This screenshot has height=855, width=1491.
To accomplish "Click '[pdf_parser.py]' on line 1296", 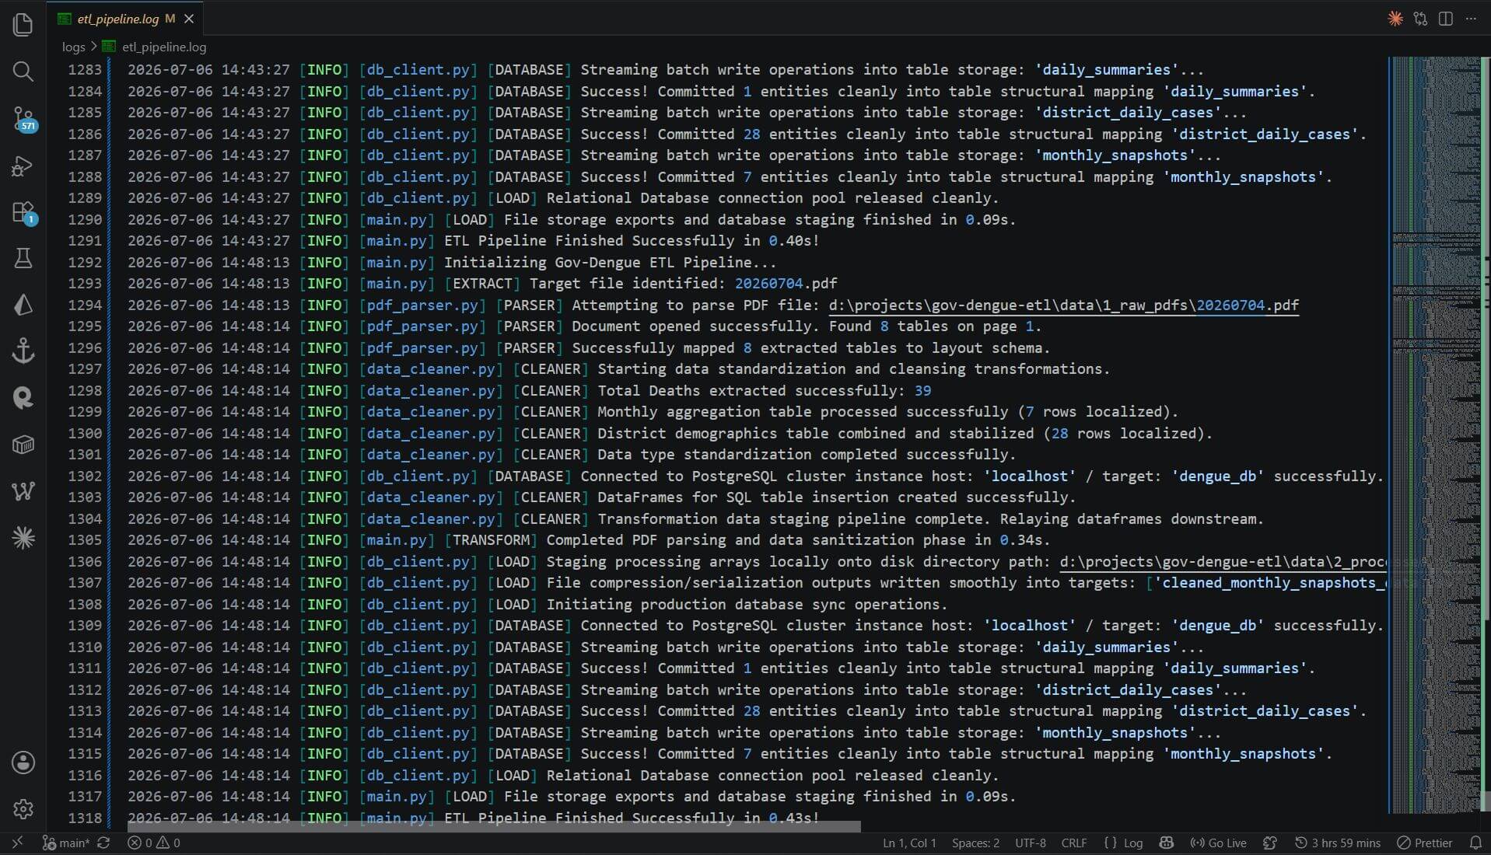I will [422, 348].
